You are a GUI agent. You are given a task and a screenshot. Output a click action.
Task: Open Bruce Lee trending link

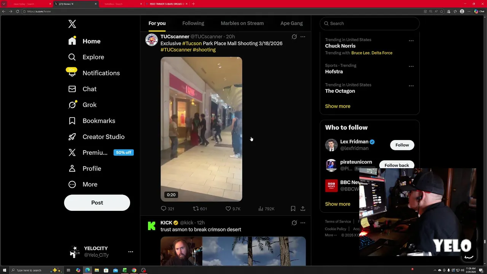click(x=360, y=53)
